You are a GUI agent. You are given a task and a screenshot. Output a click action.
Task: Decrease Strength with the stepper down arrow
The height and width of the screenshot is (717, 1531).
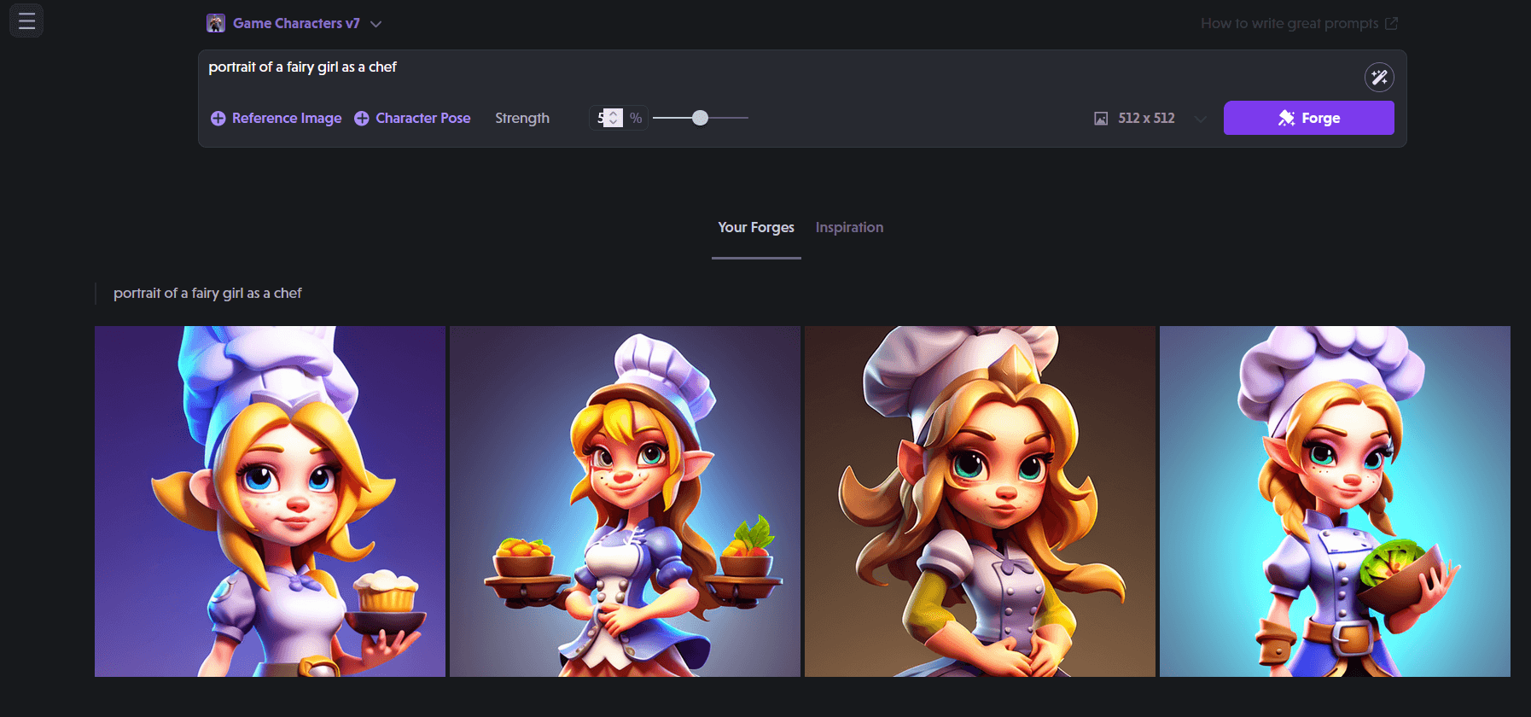click(x=614, y=123)
